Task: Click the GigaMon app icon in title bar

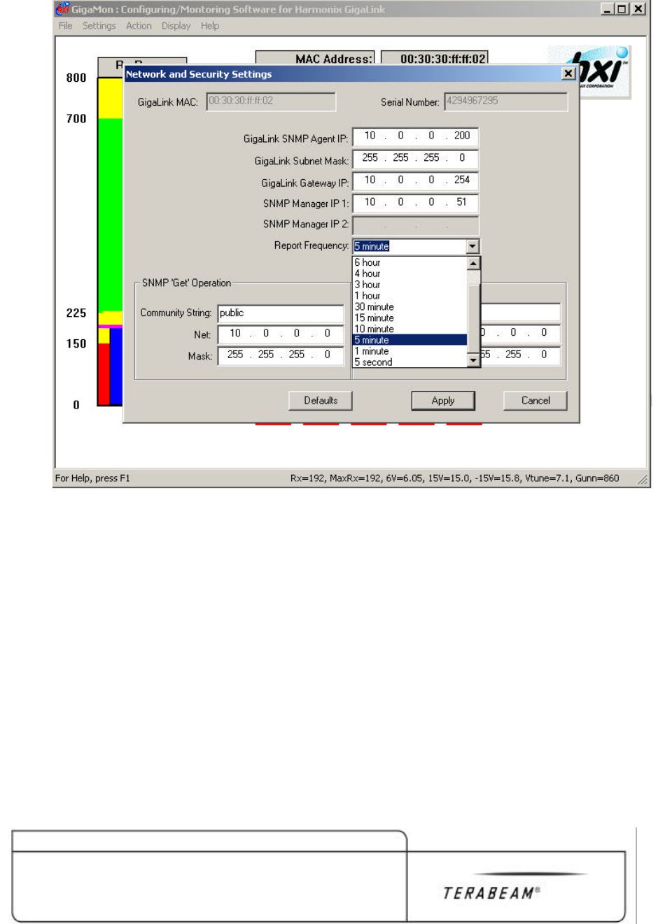Action: point(62,9)
